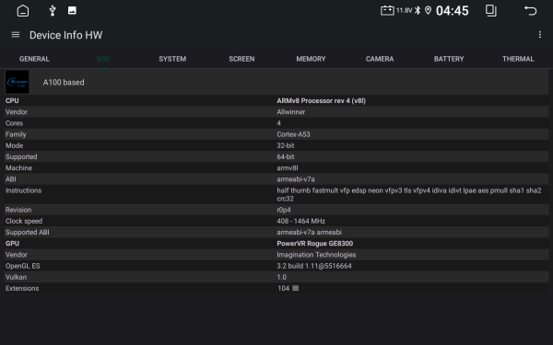This screenshot has height=345, width=553.
Task: Tap the Bluetooth status icon
Action: click(418, 10)
